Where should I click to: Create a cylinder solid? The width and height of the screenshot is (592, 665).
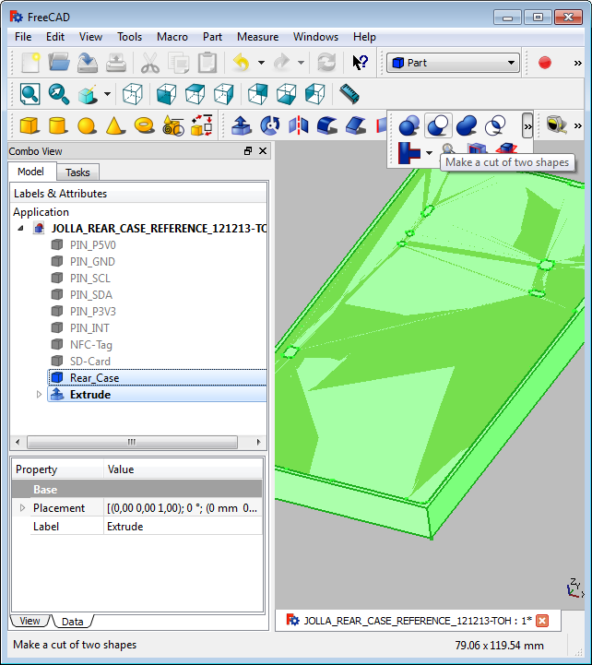[58, 125]
